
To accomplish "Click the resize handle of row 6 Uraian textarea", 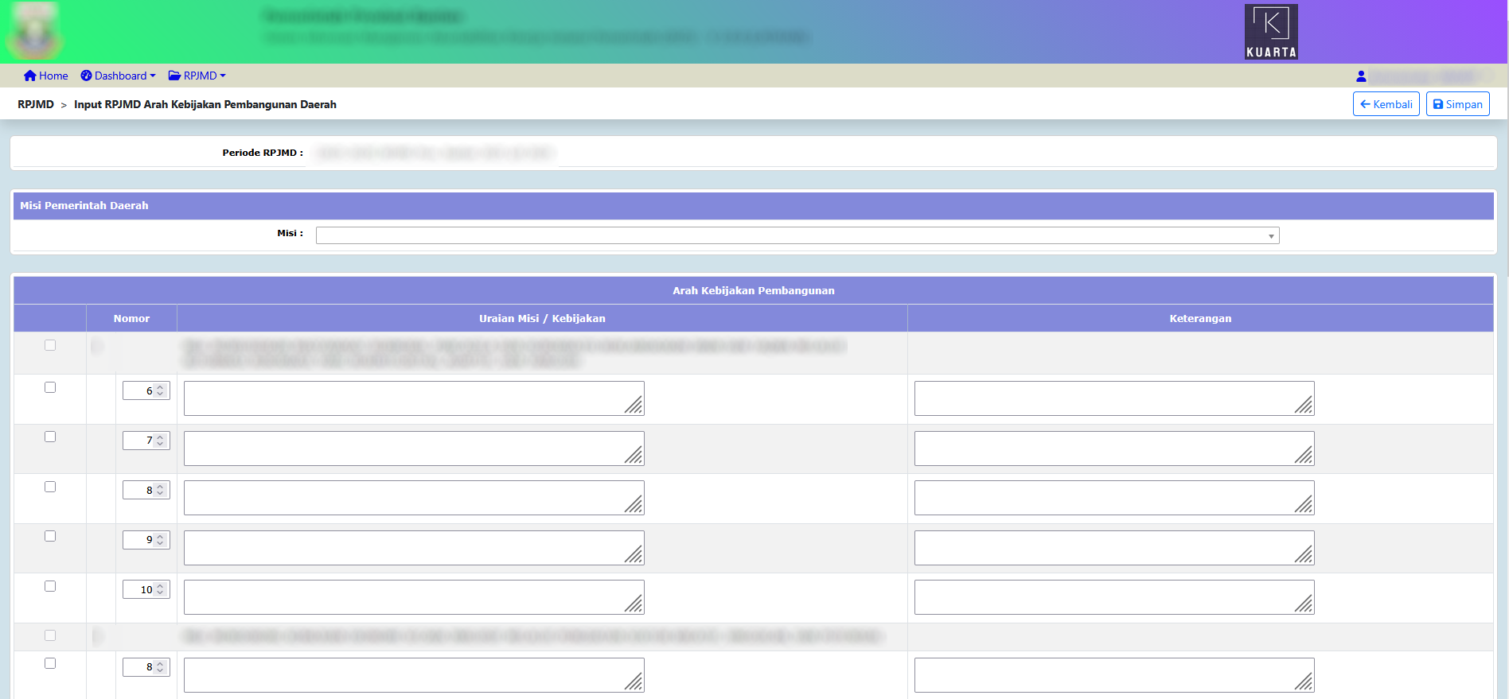I will pos(634,406).
